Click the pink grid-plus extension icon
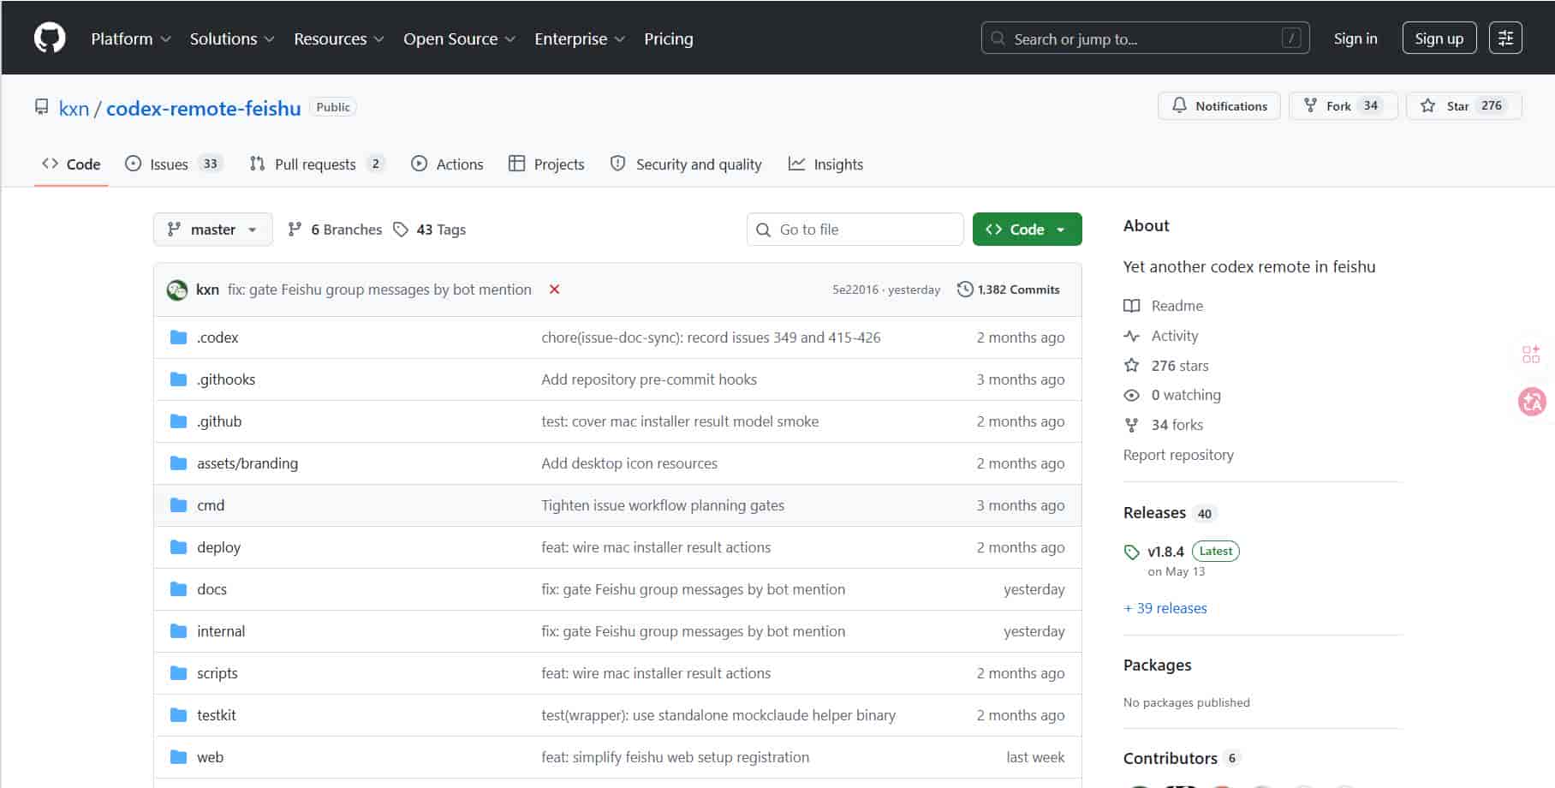The width and height of the screenshot is (1555, 788). pos(1531,354)
